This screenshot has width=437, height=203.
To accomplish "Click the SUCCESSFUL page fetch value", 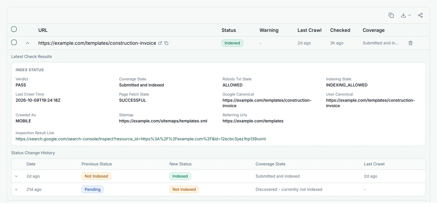I will click(132, 100).
